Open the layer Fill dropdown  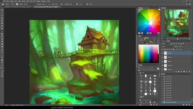point(183,49)
